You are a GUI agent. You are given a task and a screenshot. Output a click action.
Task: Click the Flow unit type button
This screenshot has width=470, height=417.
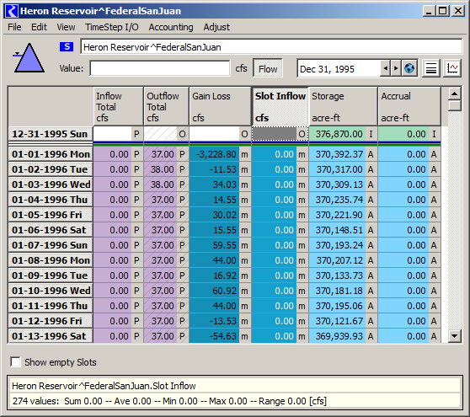tap(268, 68)
